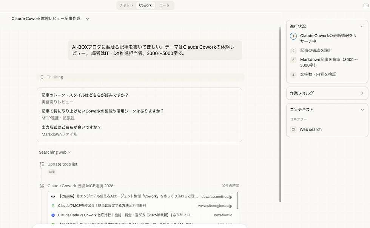Click the question 記事のトーン・スタイルはどちらが好みですか？

pos(85,95)
